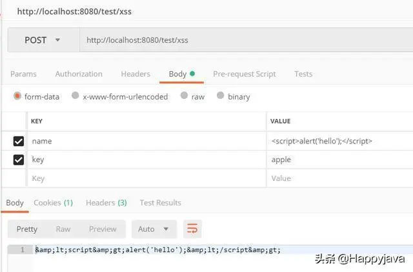Click the empty Key placeholder field
Image resolution: width=413 pixels, height=272 pixels.
click(x=146, y=178)
